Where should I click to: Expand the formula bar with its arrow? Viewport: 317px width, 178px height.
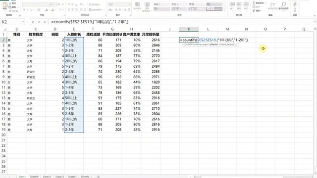tap(315, 22)
